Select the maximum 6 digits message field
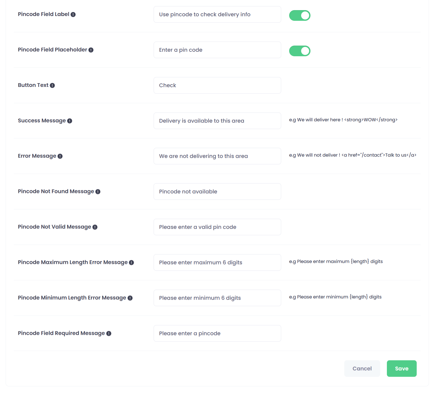This screenshot has width=434, height=394. click(x=217, y=263)
